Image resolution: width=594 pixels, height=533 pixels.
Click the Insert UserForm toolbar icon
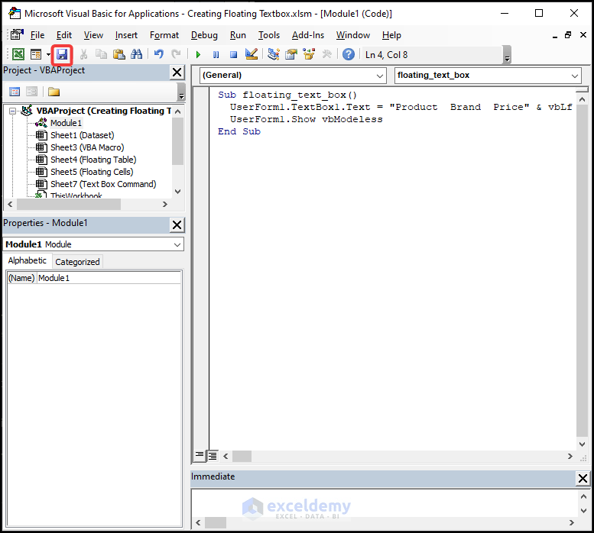coord(36,54)
